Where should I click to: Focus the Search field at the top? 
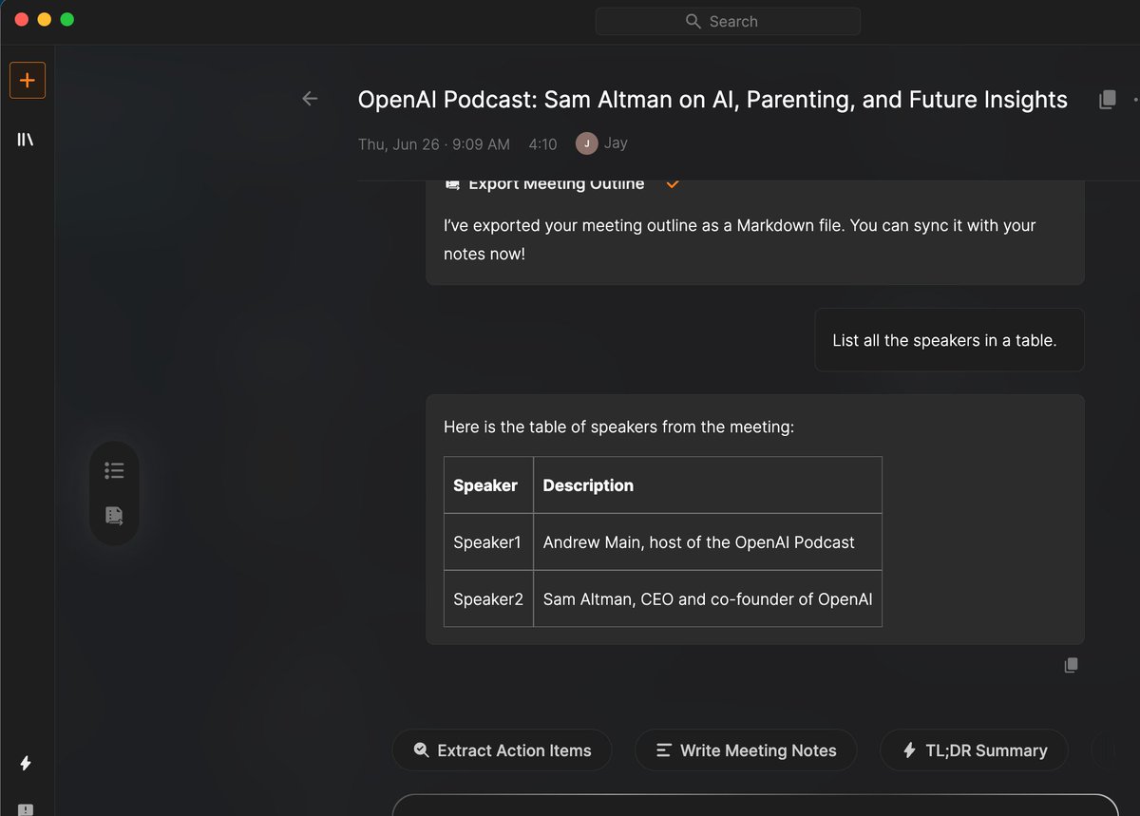[x=728, y=21]
